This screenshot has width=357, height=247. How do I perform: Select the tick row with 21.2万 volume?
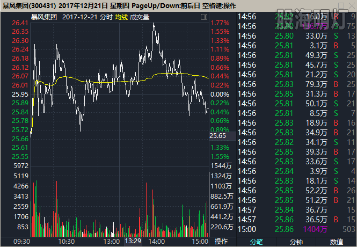pos(296,75)
